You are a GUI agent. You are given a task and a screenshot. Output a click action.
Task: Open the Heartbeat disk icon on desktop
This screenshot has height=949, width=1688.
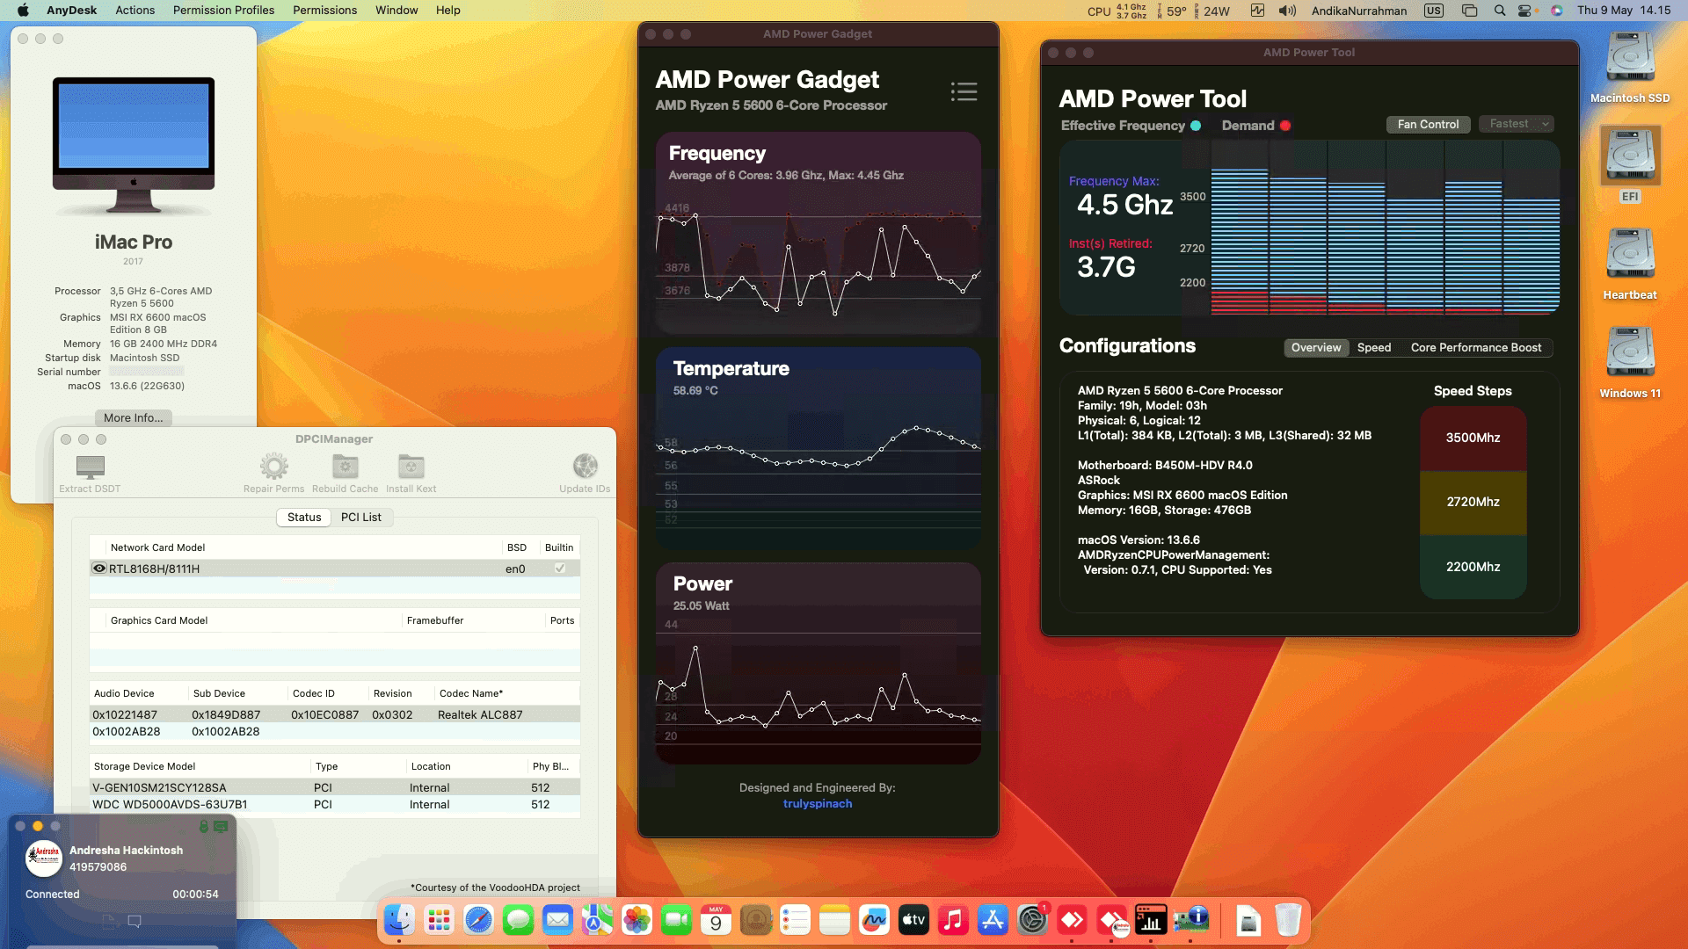click(1630, 256)
